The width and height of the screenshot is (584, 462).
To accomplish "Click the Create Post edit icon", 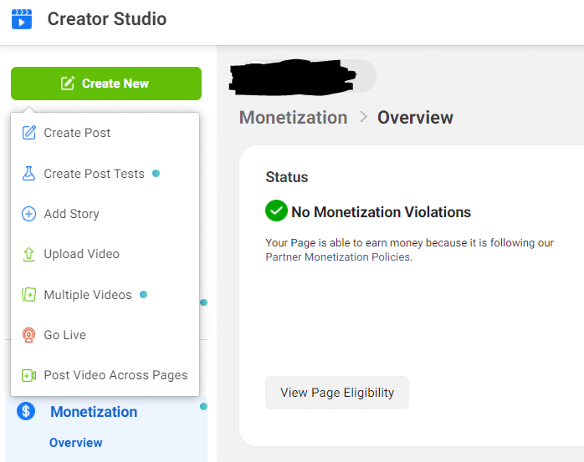I will (x=28, y=133).
